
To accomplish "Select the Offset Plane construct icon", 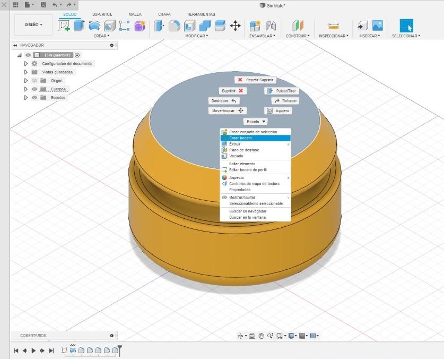I will 298,25.
